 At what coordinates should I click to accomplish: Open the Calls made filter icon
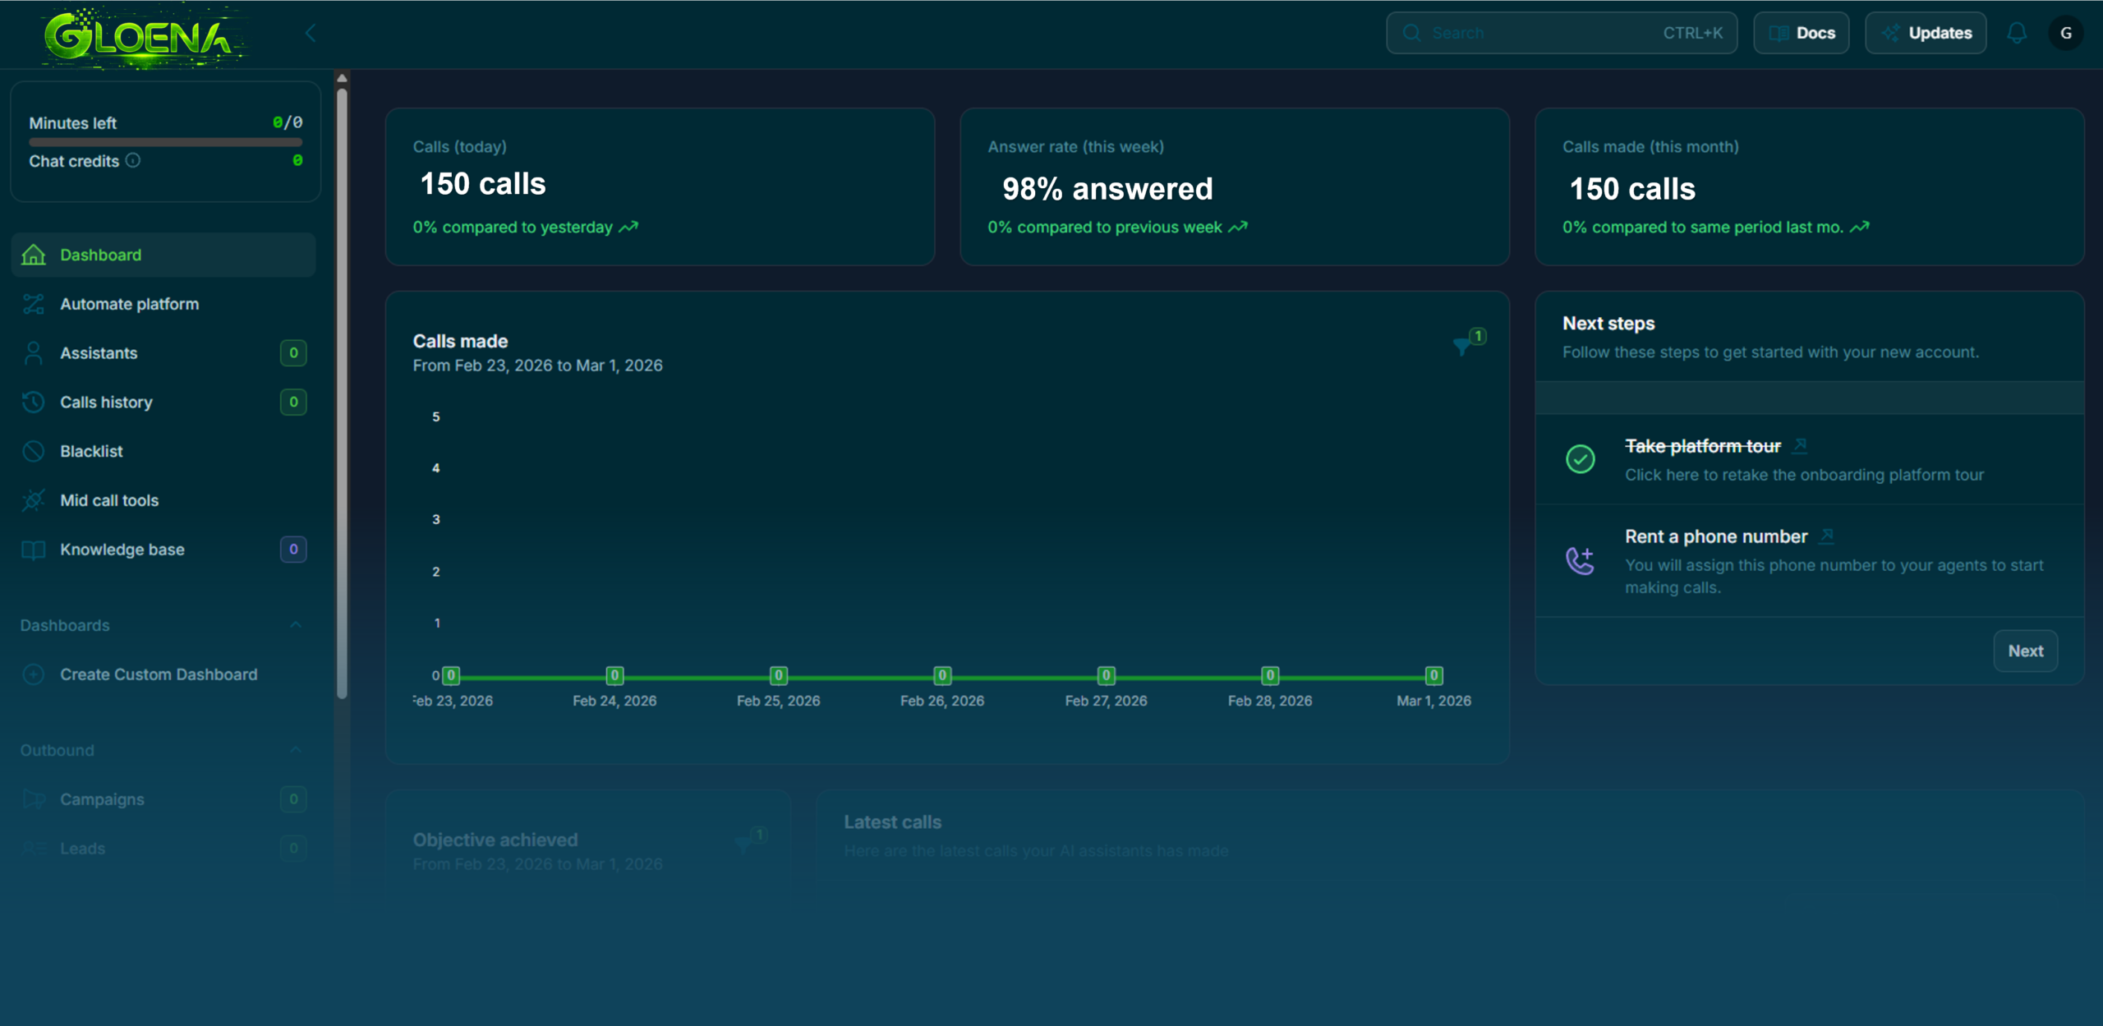(x=1463, y=346)
